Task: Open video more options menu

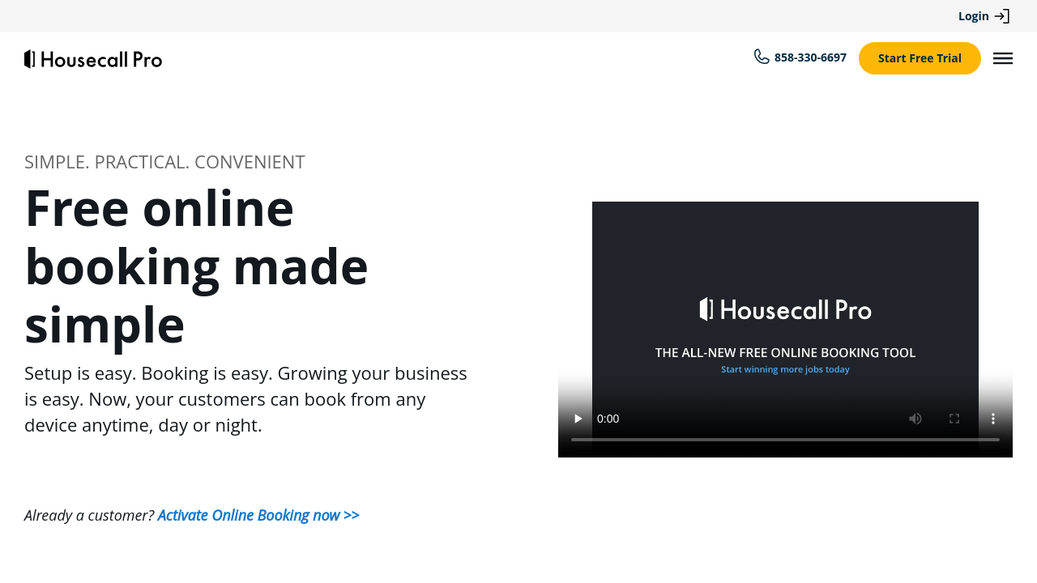Action: (993, 419)
